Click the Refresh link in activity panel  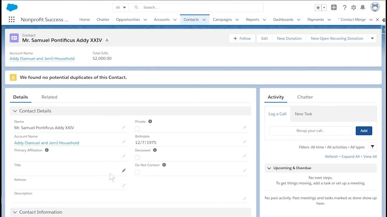(x=331, y=156)
